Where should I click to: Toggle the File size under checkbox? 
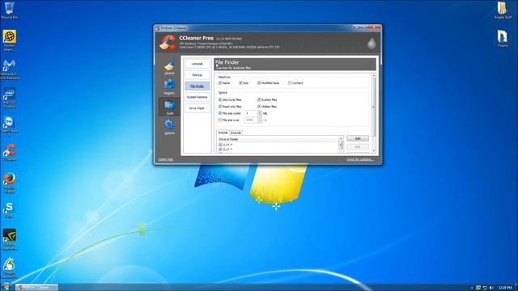220,113
